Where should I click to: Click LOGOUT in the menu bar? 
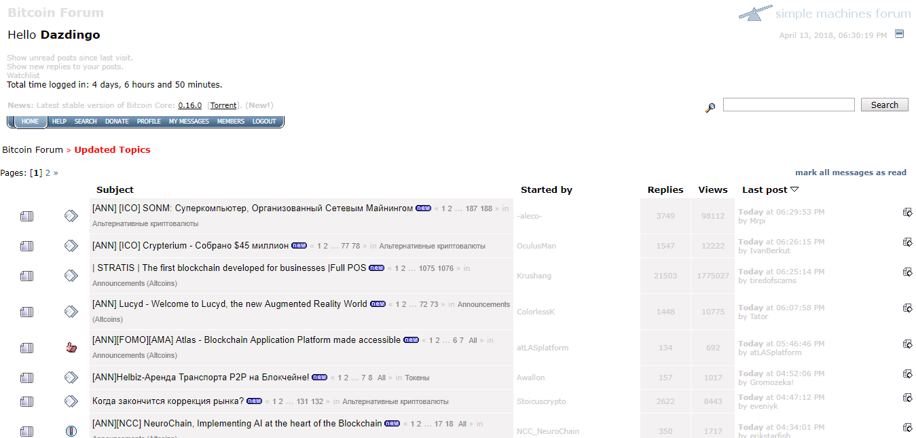(x=264, y=122)
